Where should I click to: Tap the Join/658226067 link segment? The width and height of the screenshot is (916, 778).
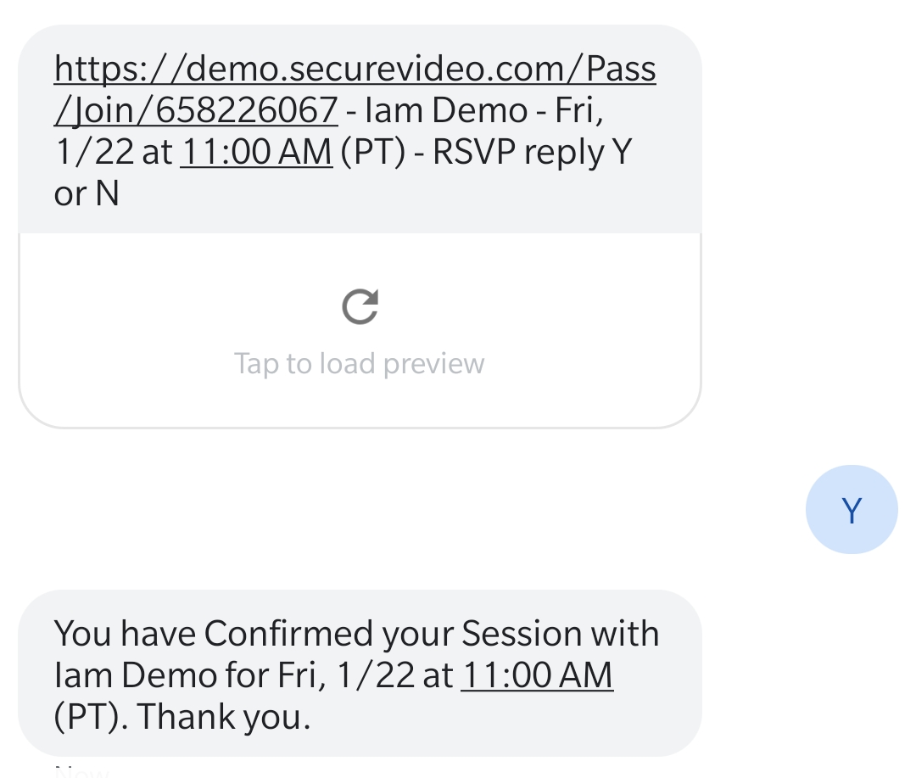coord(196,110)
